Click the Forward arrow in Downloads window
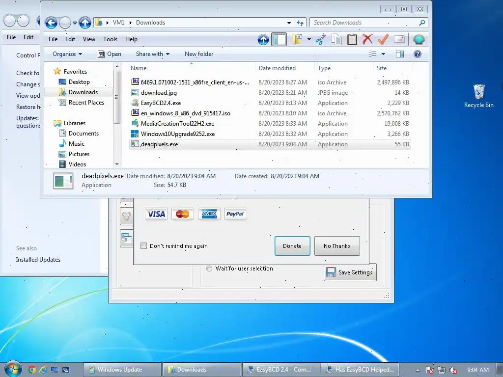Screen dimensions: 503x377 pyautogui.click(x=65, y=23)
